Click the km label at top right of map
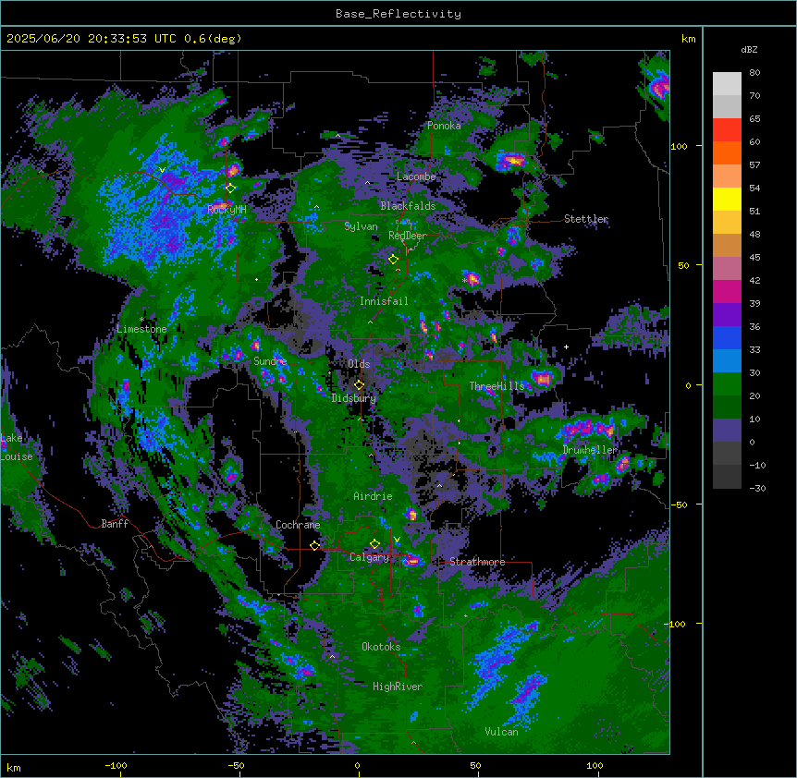Viewport: 797px width, 778px height. coord(688,39)
